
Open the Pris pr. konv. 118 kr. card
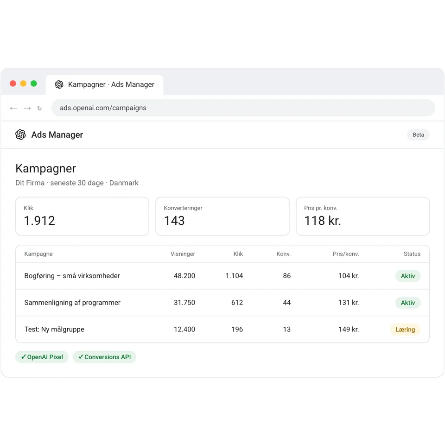click(362, 216)
